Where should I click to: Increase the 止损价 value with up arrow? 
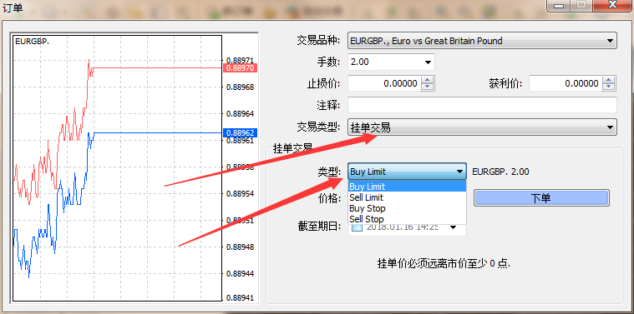pyautogui.click(x=428, y=80)
